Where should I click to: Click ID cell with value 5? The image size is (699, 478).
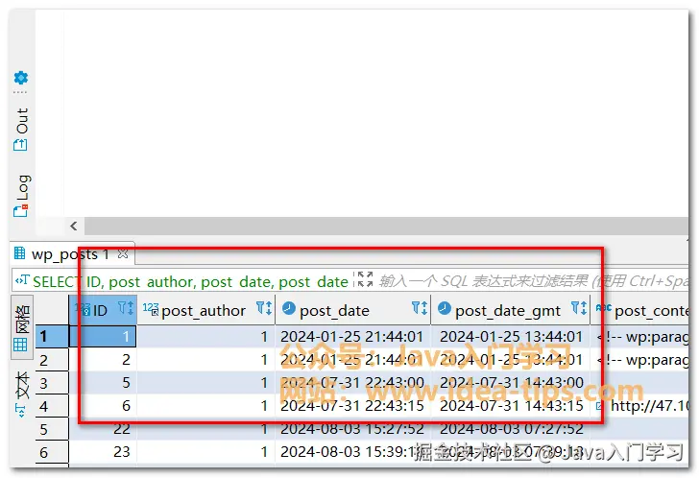[x=103, y=383]
